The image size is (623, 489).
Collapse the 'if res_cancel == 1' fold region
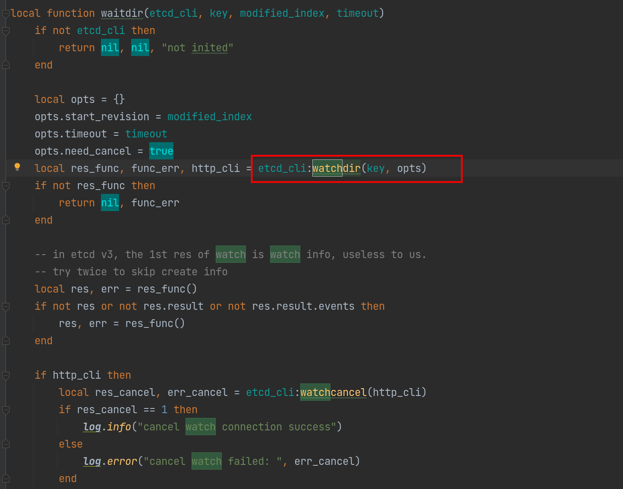click(x=6, y=409)
